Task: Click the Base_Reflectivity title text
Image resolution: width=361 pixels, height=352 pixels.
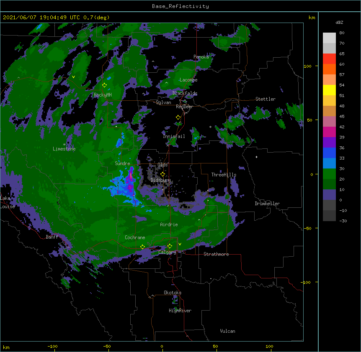Action: tap(180, 6)
